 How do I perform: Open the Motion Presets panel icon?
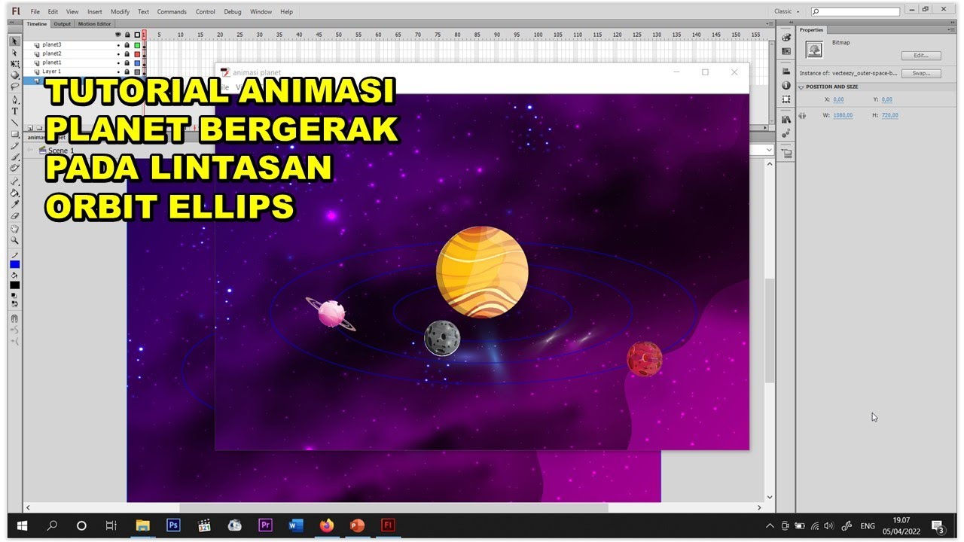(x=786, y=132)
